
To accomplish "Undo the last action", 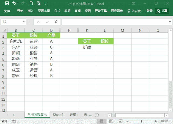I will click(x=14, y=3).
